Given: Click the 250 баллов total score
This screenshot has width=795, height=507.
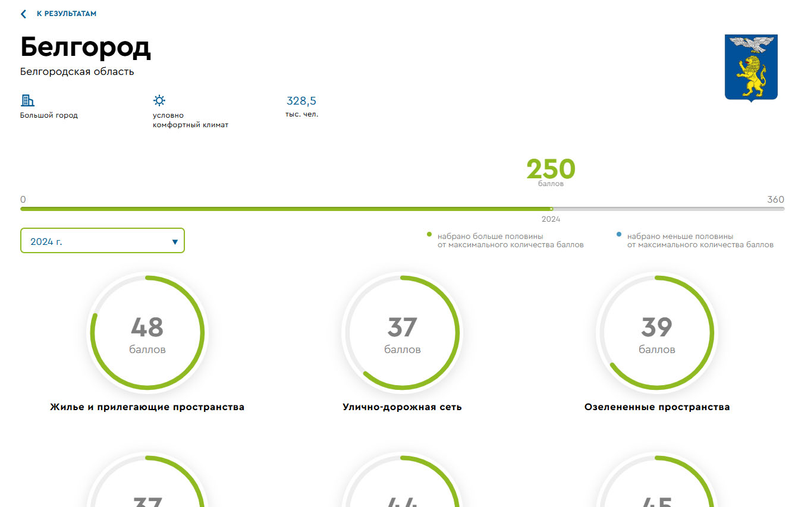Looking at the screenshot, I should 551,170.
